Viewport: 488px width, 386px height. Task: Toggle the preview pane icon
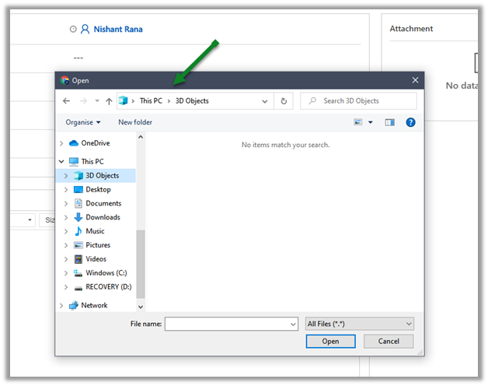390,122
